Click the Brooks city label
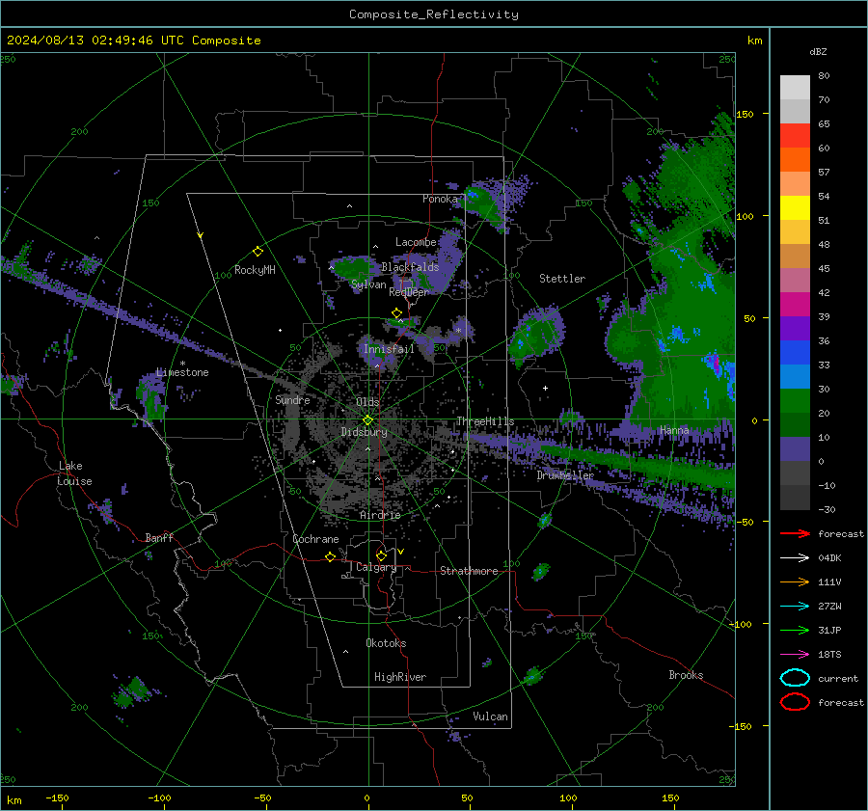The height and width of the screenshot is (811, 868). tap(686, 675)
